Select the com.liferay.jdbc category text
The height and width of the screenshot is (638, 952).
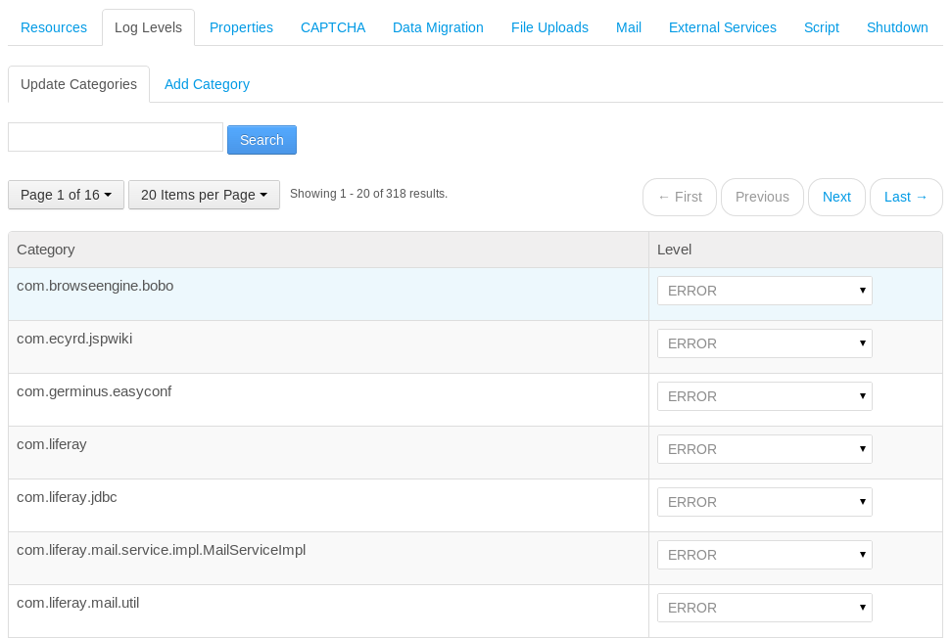point(67,497)
